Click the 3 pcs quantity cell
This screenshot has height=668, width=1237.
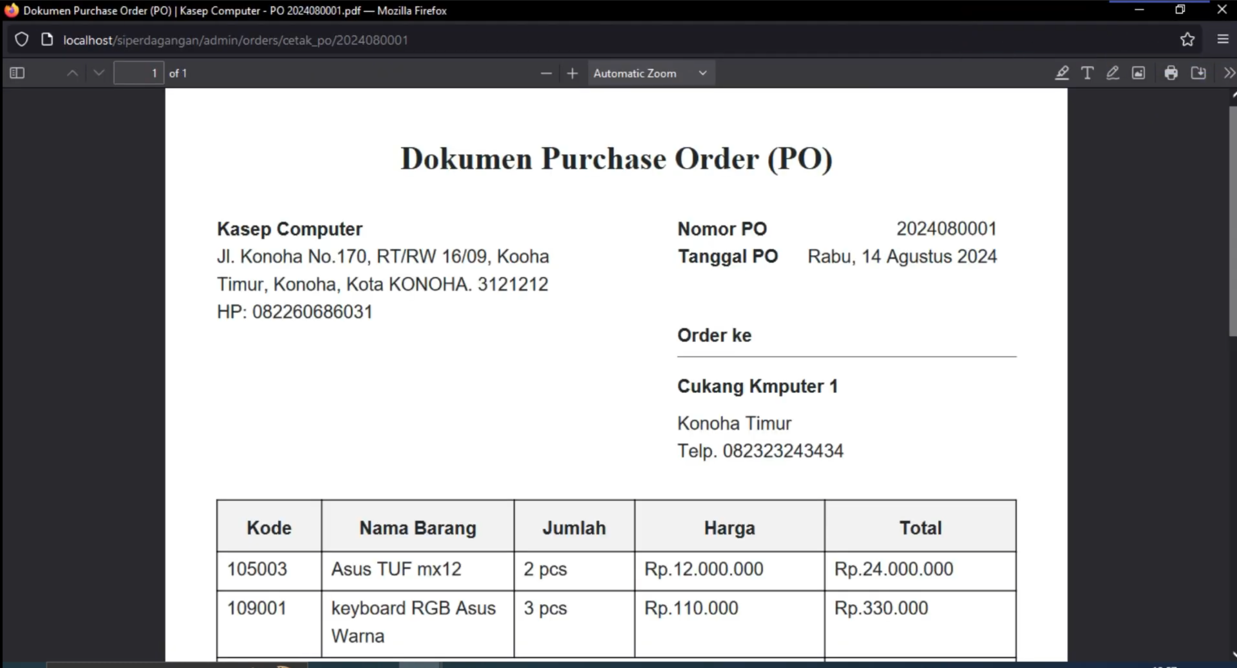click(574, 623)
